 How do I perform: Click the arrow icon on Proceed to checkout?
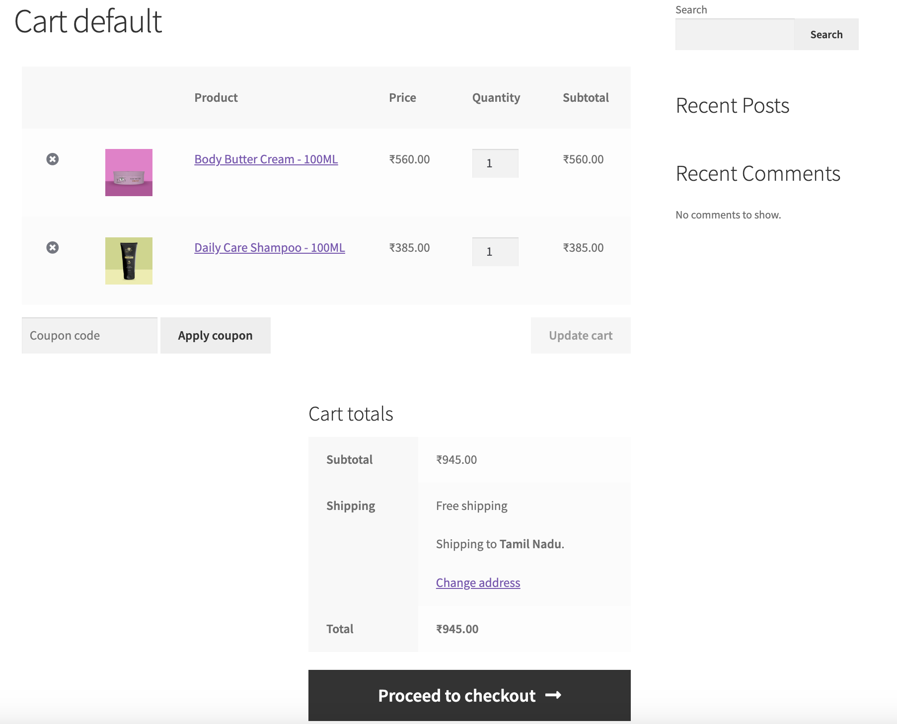pos(553,695)
